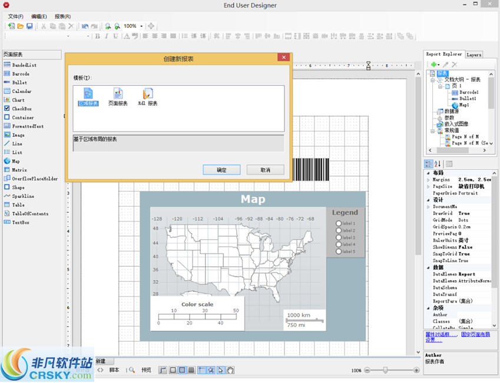
Task: Open the 文件(F) menu
Action: tap(16, 16)
